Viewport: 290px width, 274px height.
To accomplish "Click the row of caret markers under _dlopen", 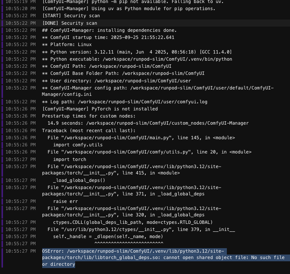I will click(x=129, y=243).
